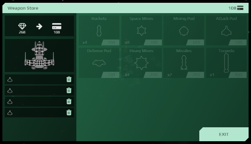251x144 pixels.
Task: Click the Torpedo icon
Action: click(226, 63)
